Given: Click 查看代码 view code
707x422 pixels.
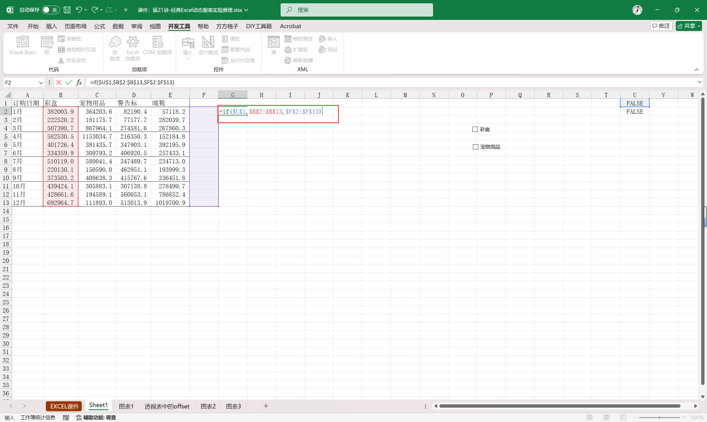Looking at the screenshot, I should tap(235, 49).
